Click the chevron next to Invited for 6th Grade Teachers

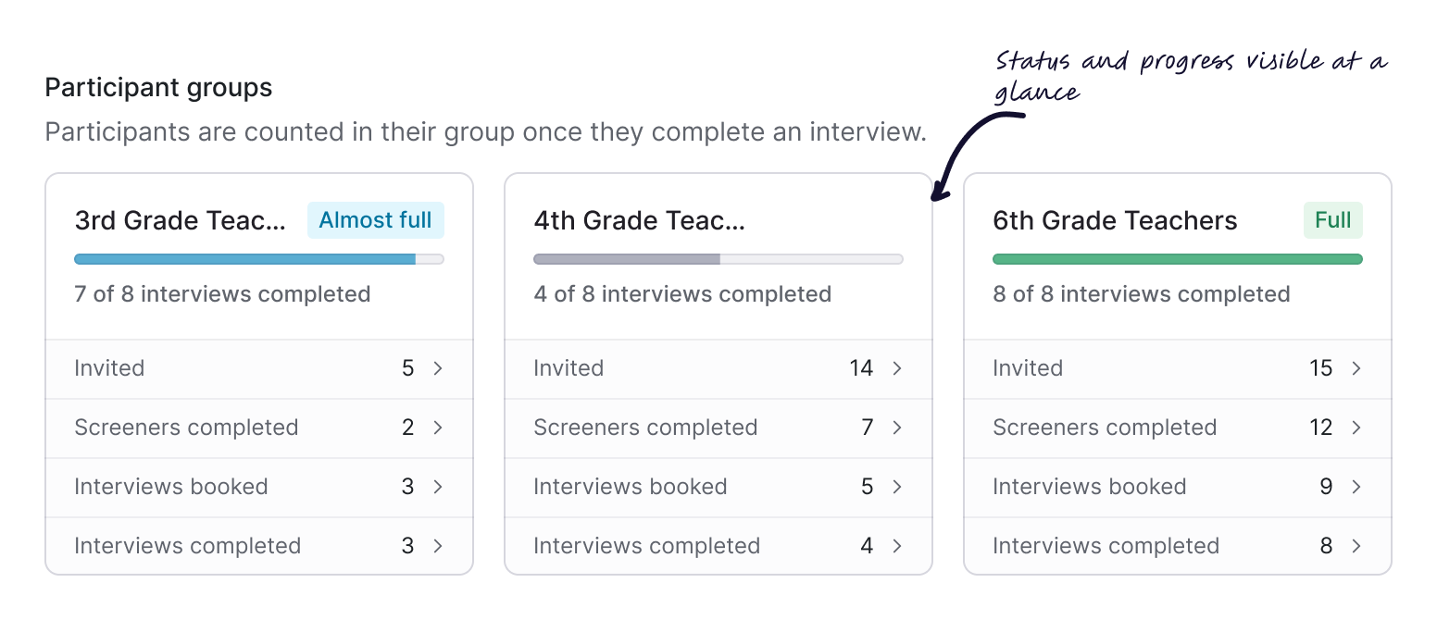coord(1356,368)
